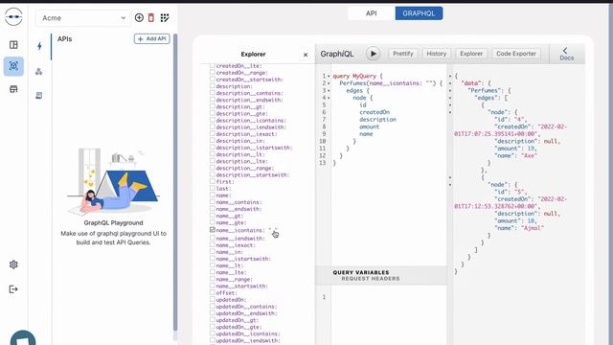This screenshot has height=345, width=613.
Task: Collapse query MyQuery at line 1
Action: coord(329,77)
